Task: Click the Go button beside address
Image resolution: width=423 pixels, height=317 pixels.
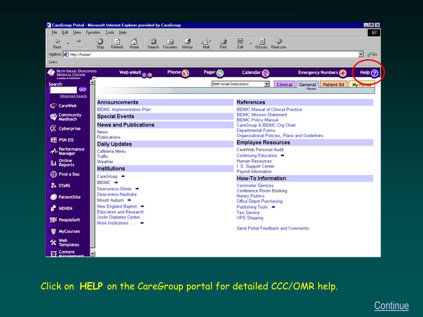Action: [x=372, y=54]
